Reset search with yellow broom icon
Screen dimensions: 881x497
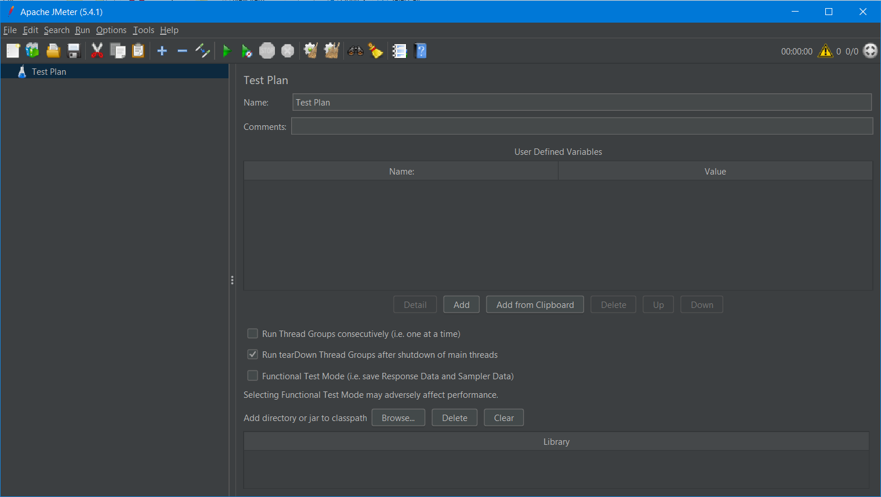[x=376, y=51]
